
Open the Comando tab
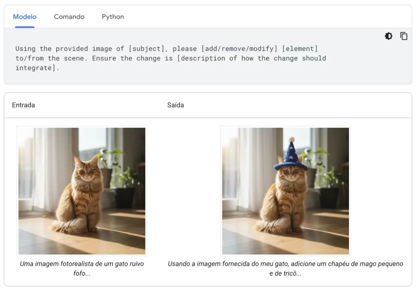tap(69, 17)
